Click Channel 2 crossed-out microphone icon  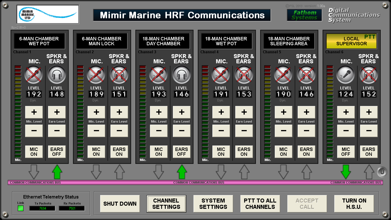click(x=96, y=75)
